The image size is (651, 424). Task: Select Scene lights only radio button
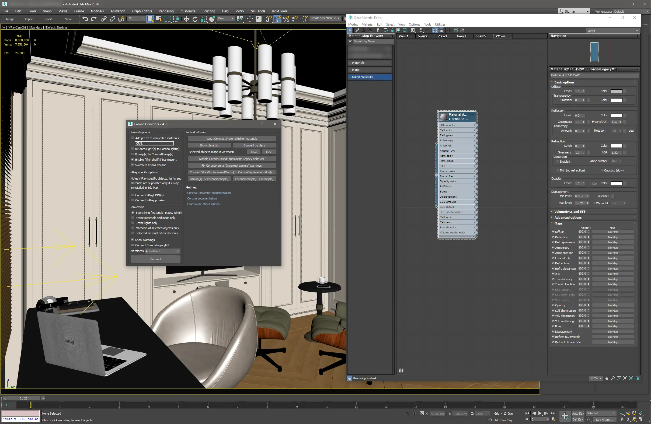coord(133,223)
